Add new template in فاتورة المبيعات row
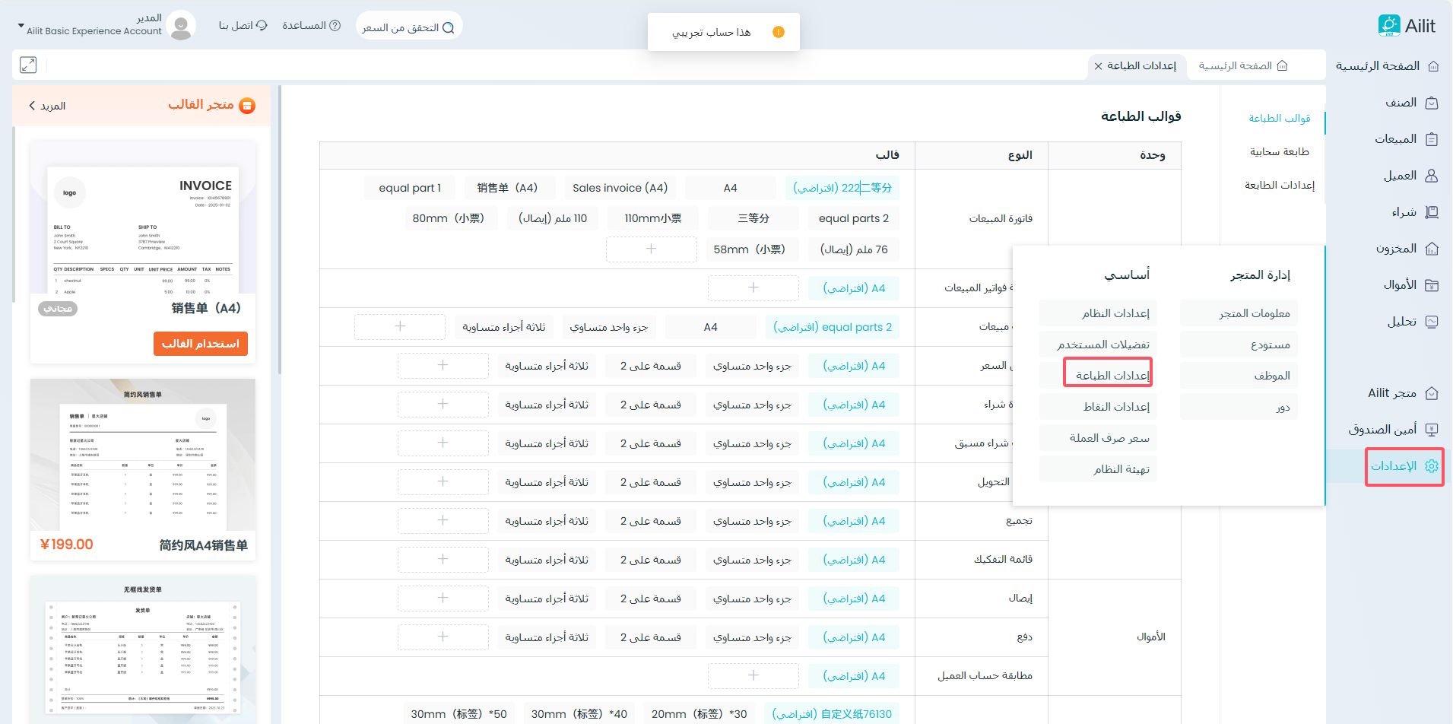This screenshot has width=1453, height=724. click(651, 249)
